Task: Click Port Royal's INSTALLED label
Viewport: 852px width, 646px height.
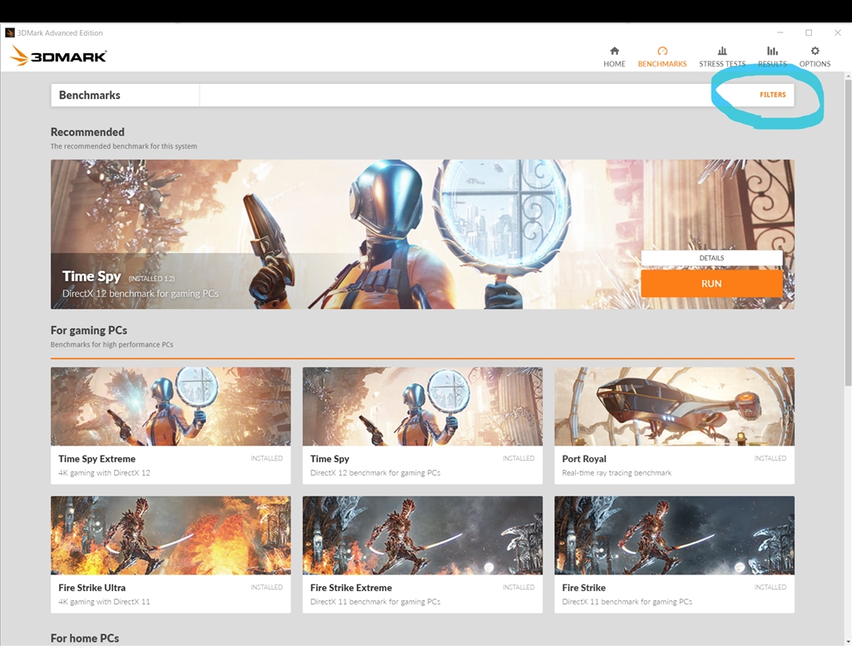Action: [x=770, y=458]
